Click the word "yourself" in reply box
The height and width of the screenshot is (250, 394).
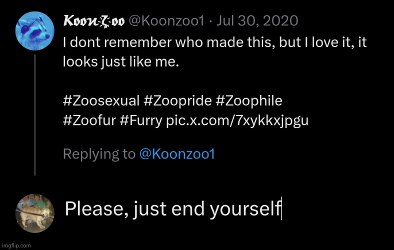[245, 208]
